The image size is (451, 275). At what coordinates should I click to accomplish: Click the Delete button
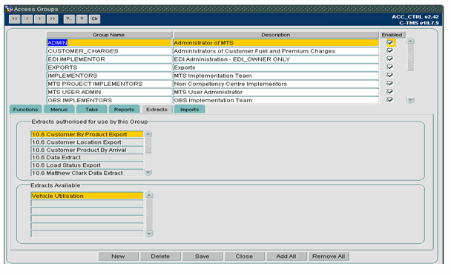(x=160, y=256)
